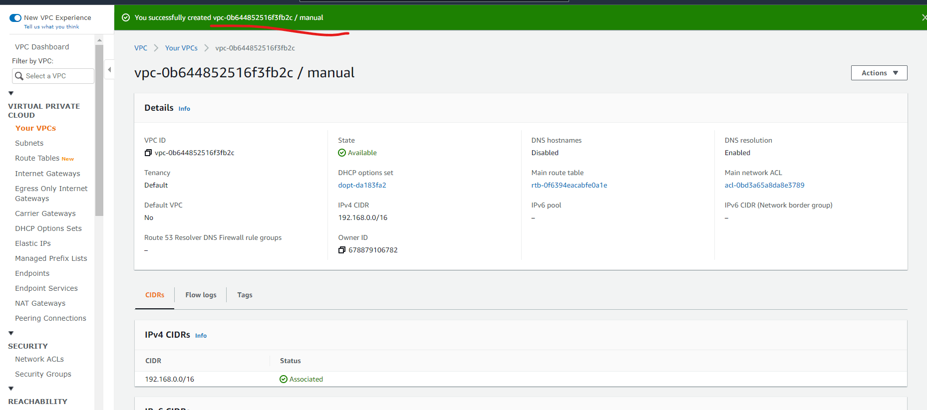927x410 pixels.
Task: Copy the Owner ID using its copy icon
Action: pos(341,250)
